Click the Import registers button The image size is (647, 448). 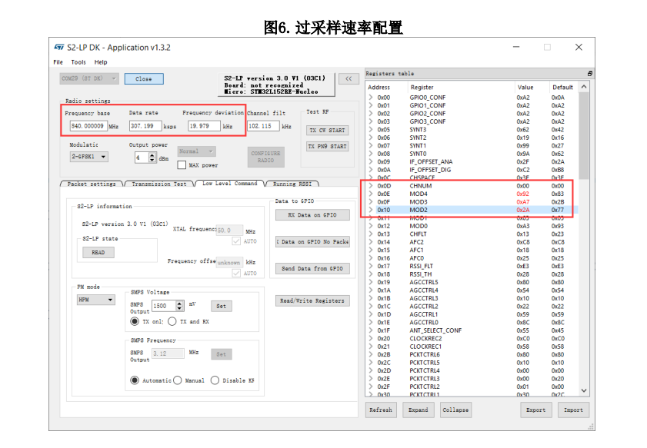click(x=574, y=410)
